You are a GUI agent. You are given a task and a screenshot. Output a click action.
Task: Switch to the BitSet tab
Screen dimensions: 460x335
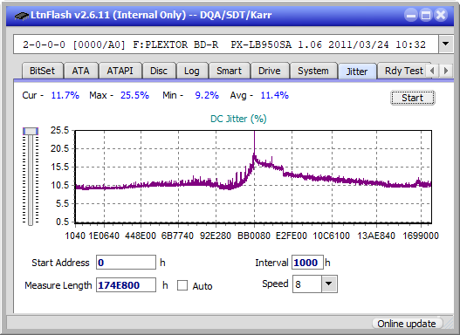click(42, 71)
